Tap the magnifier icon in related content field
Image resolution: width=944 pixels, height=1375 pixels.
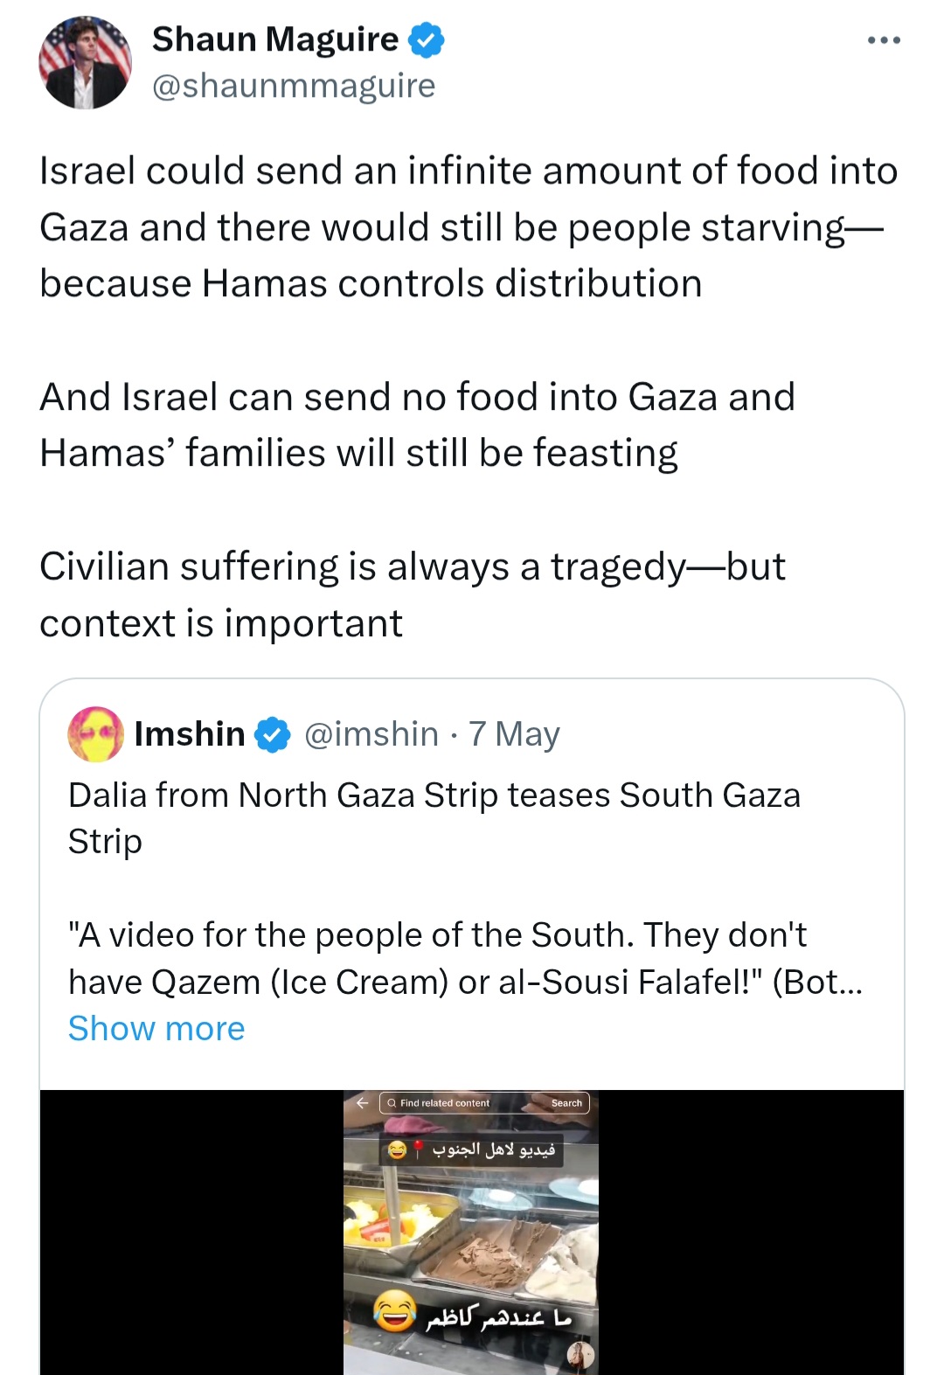click(x=392, y=1103)
